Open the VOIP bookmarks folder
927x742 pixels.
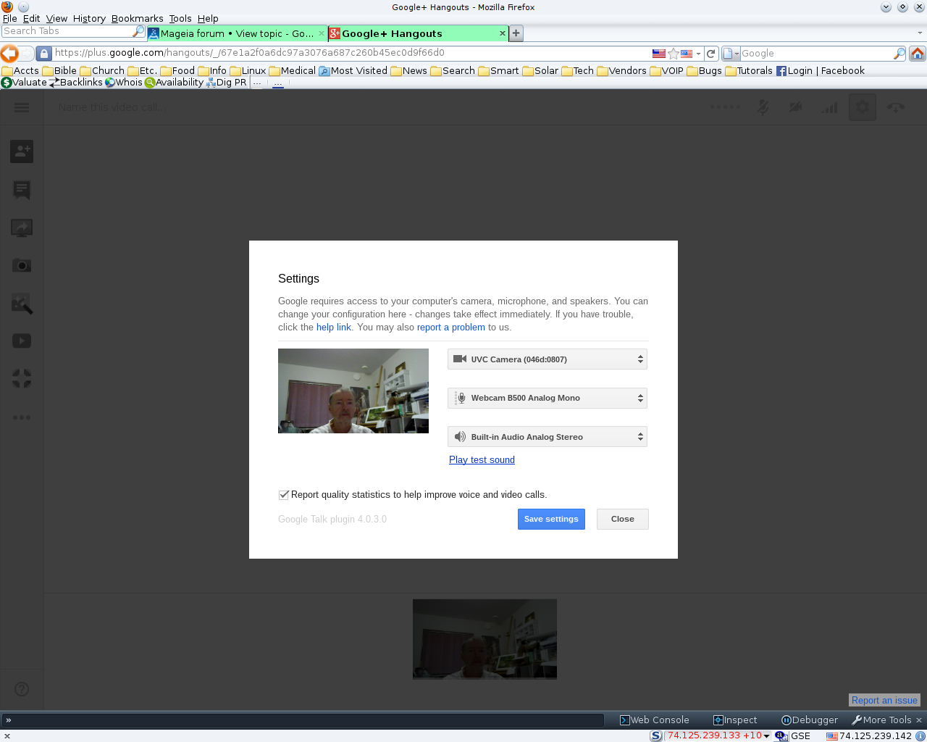click(667, 71)
